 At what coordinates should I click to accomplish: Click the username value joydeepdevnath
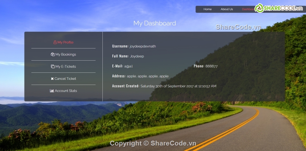tap(143, 46)
